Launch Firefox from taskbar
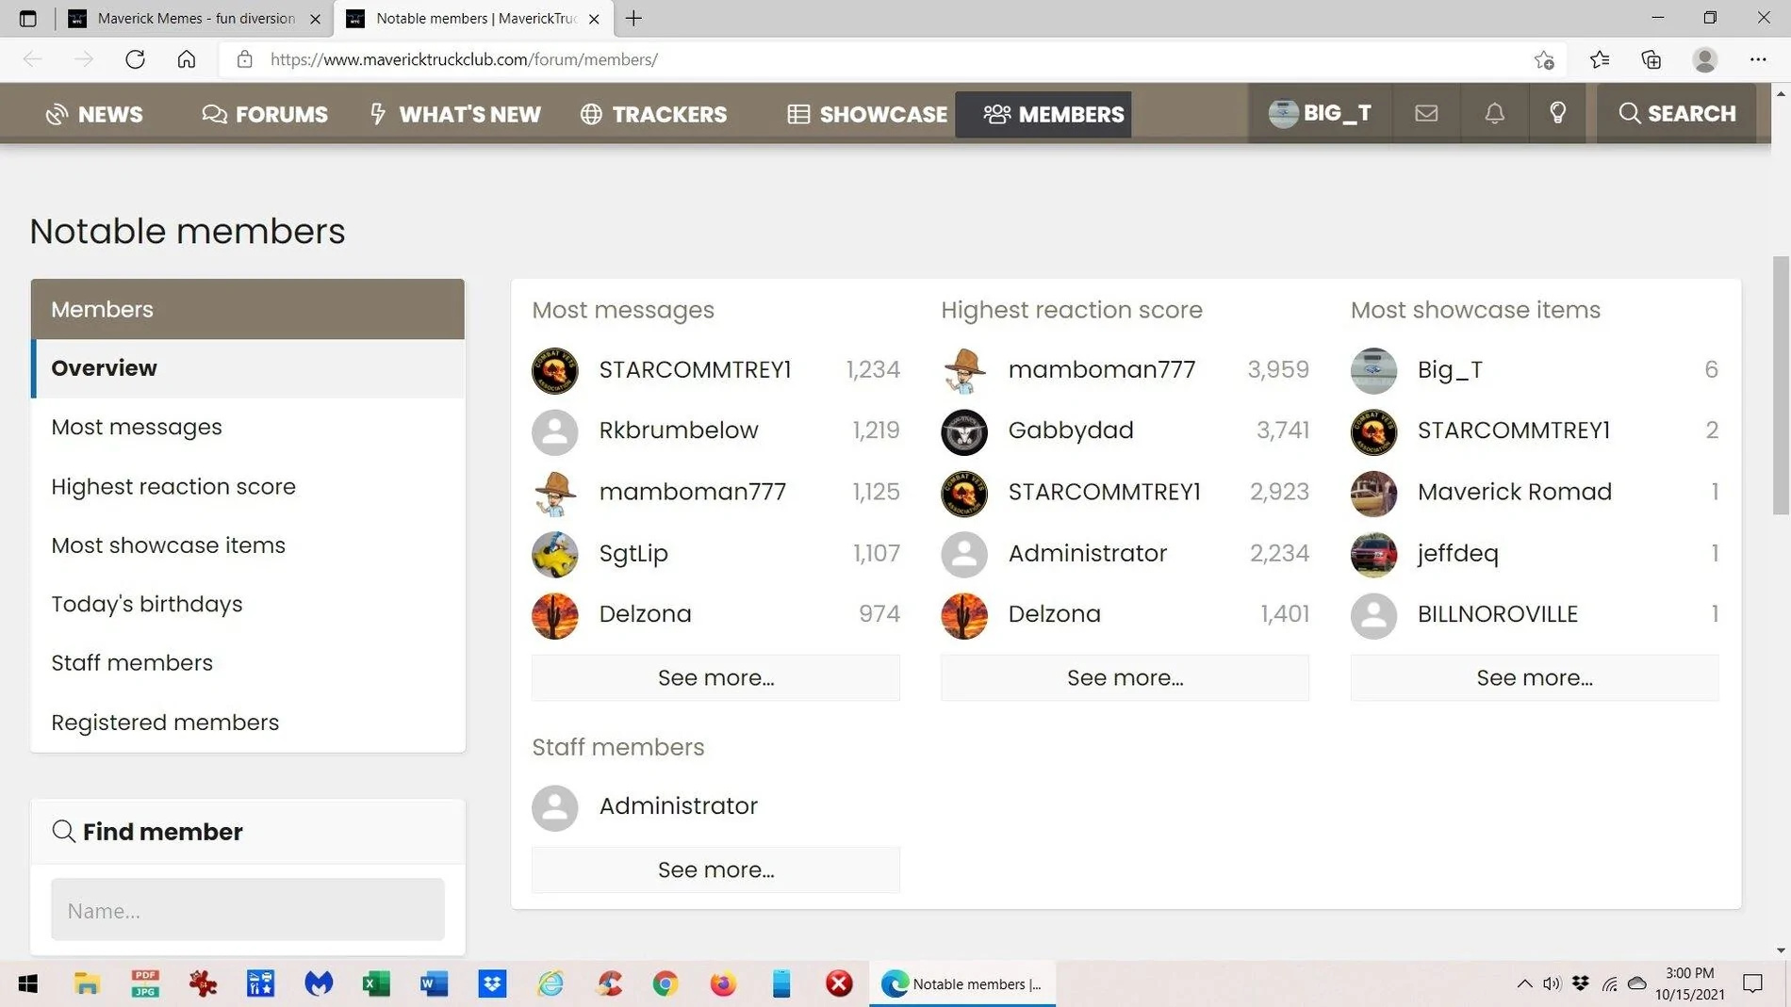The height and width of the screenshot is (1007, 1791). [x=723, y=983]
